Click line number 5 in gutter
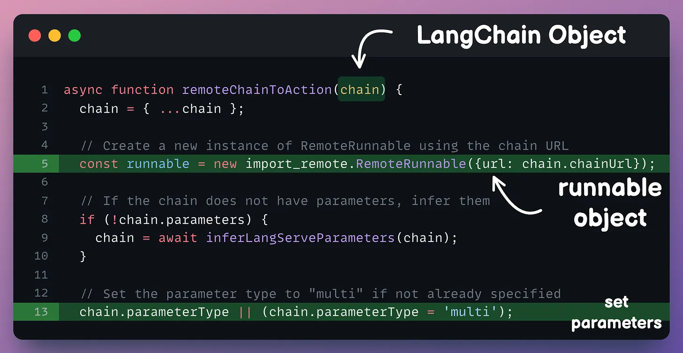 44,164
